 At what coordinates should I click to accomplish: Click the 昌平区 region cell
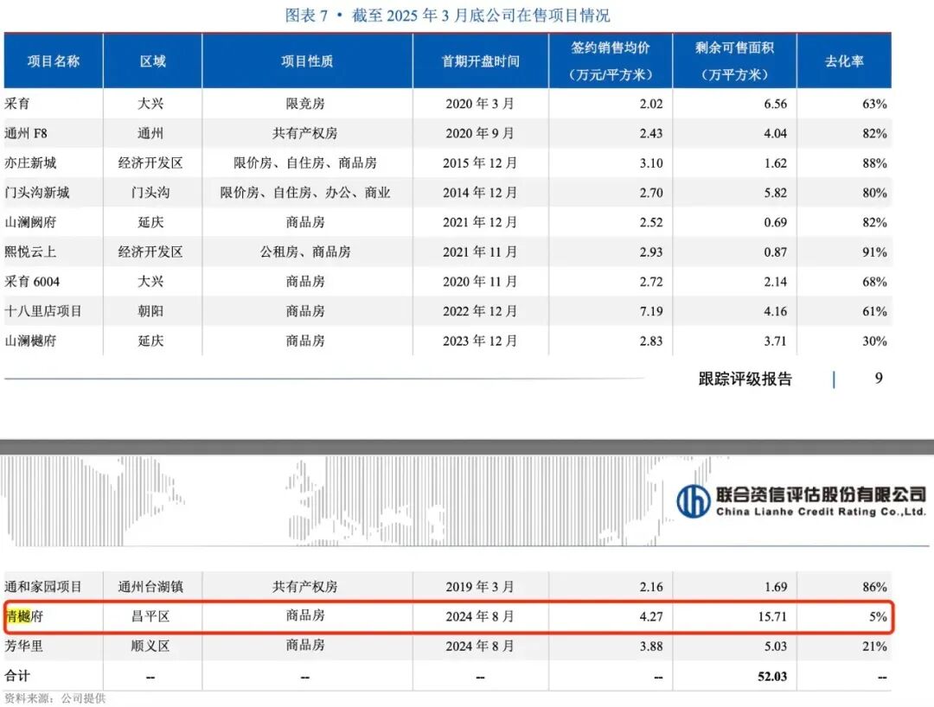tap(152, 616)
